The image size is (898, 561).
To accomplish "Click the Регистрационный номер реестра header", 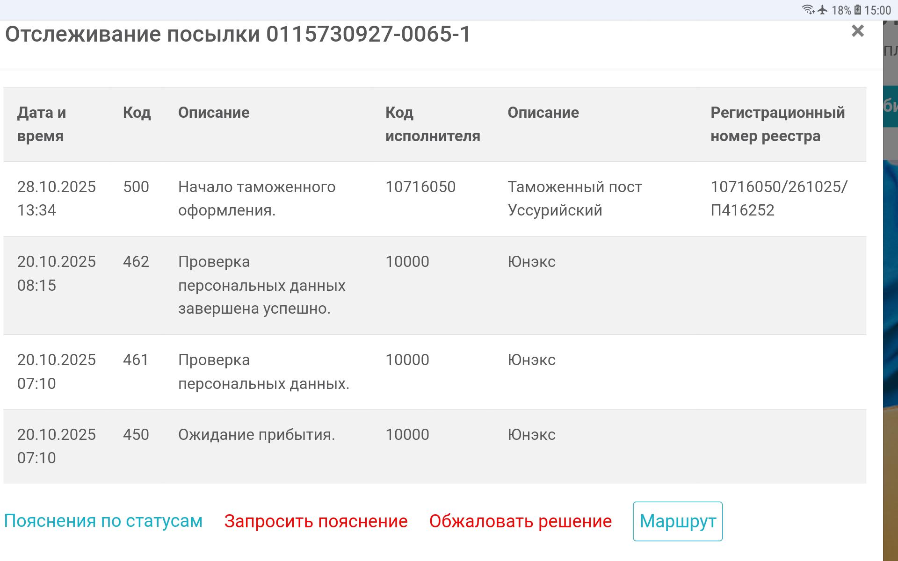I will click(777, 124).
